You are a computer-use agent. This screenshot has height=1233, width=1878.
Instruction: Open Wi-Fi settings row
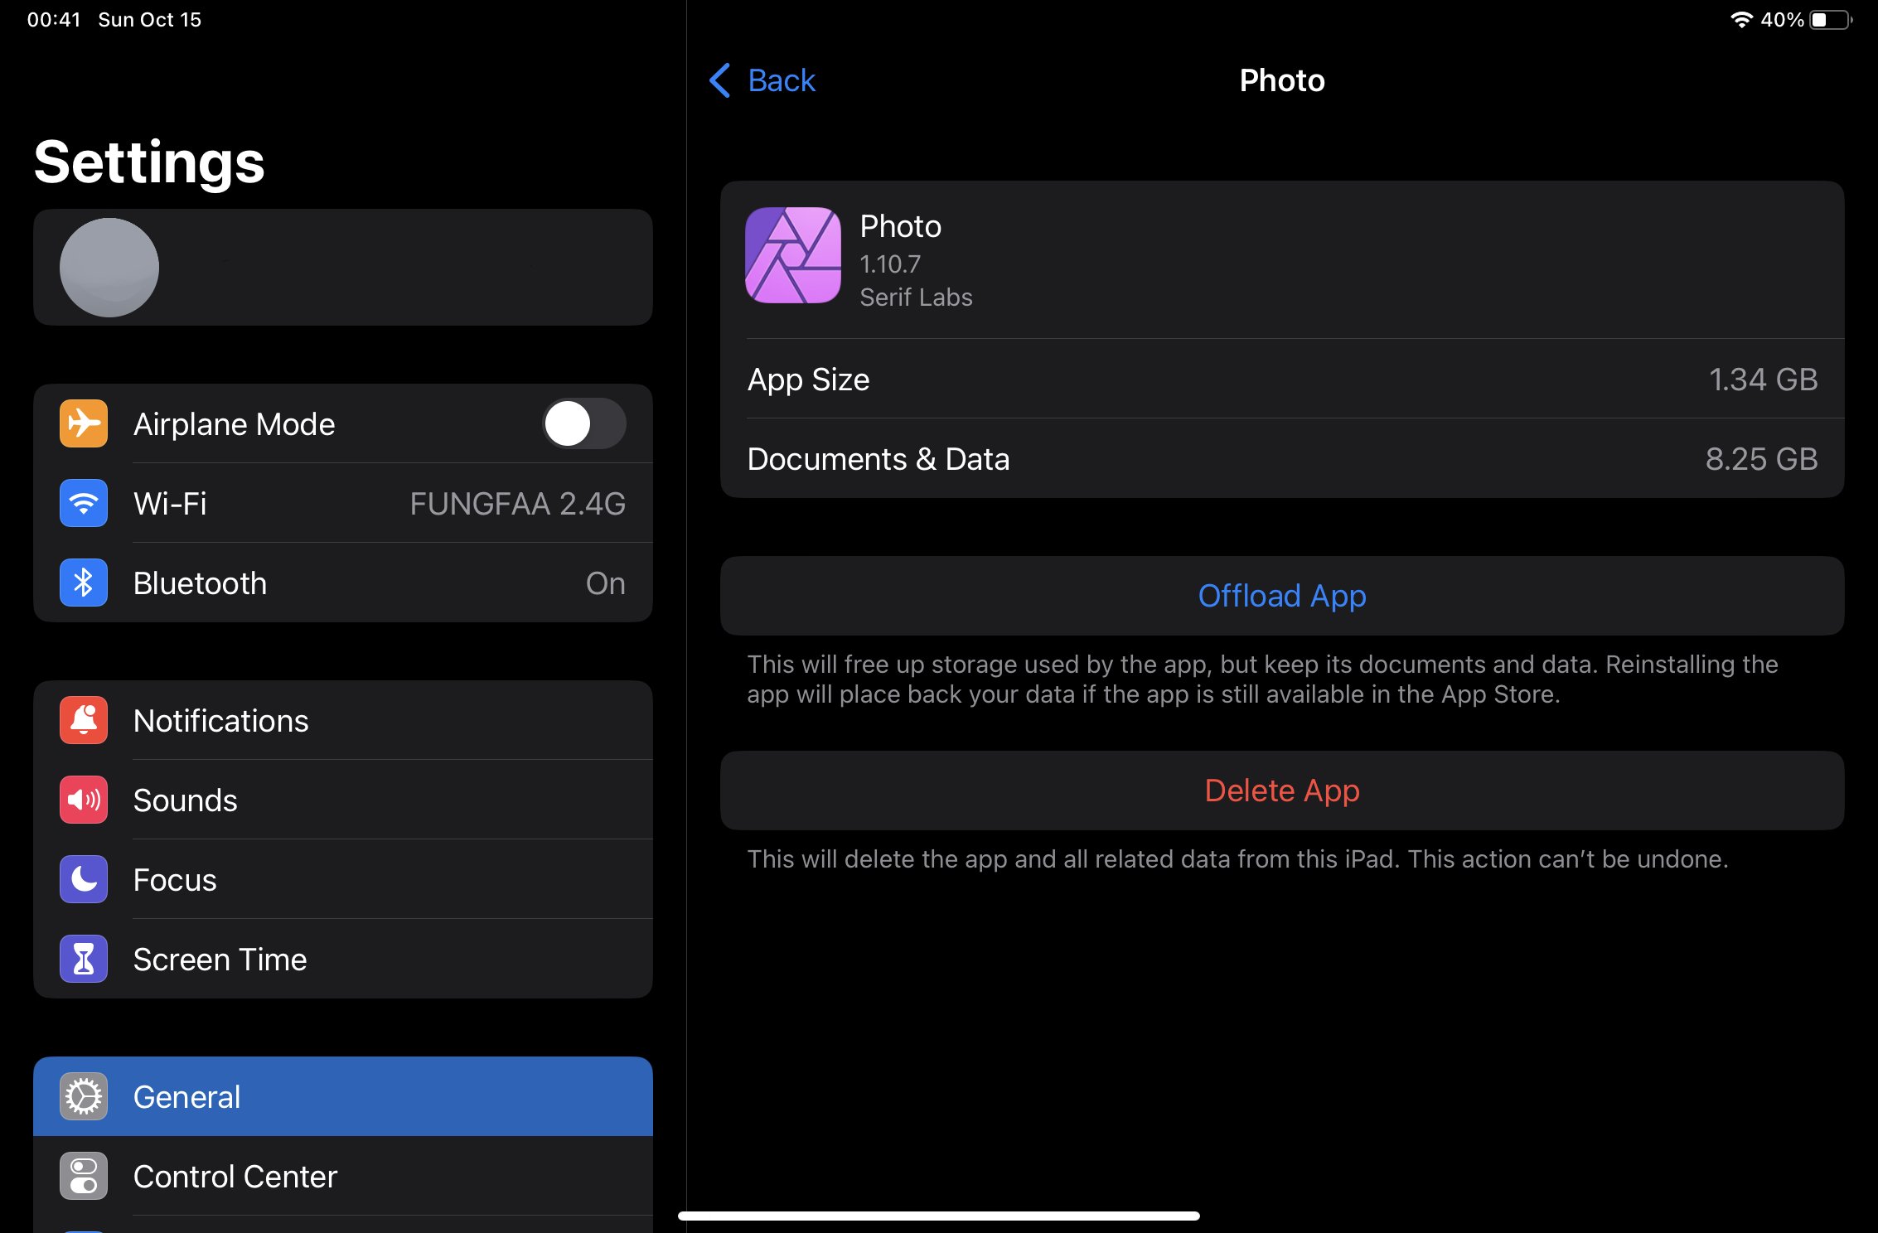click(x=343, y=503)
